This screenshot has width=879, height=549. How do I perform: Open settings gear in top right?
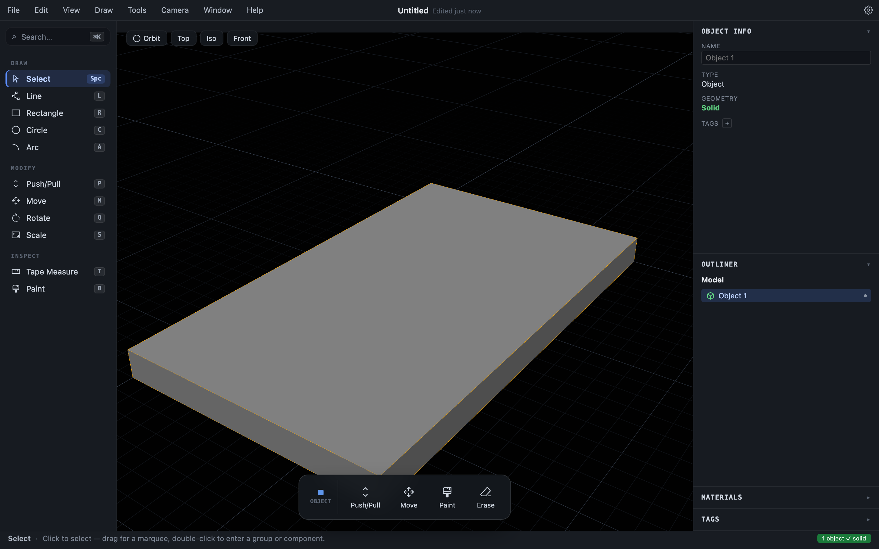868,10
